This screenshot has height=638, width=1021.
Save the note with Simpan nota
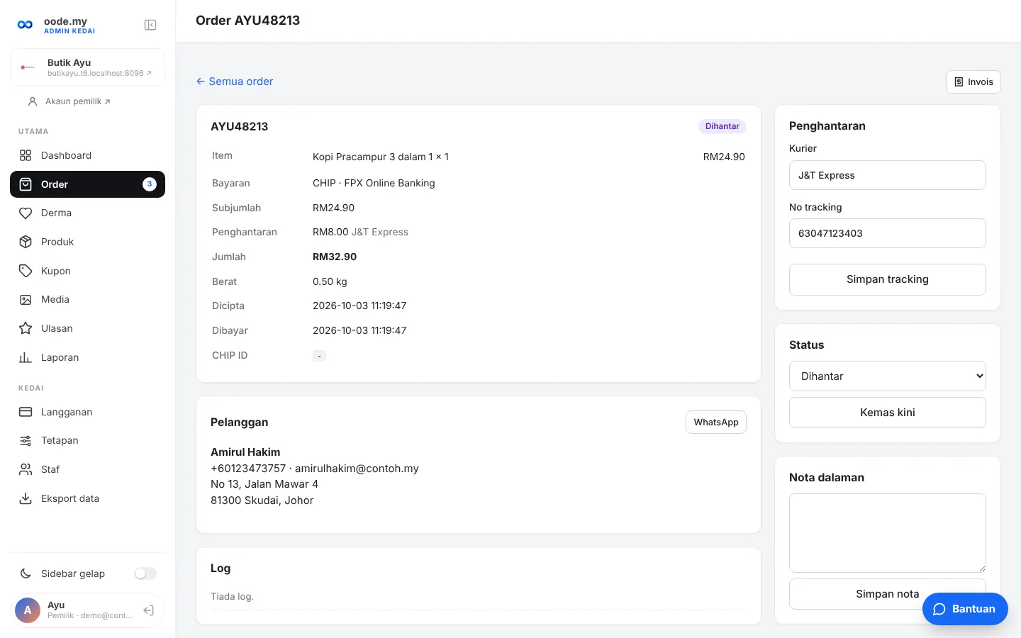click(x=888, y=594)
